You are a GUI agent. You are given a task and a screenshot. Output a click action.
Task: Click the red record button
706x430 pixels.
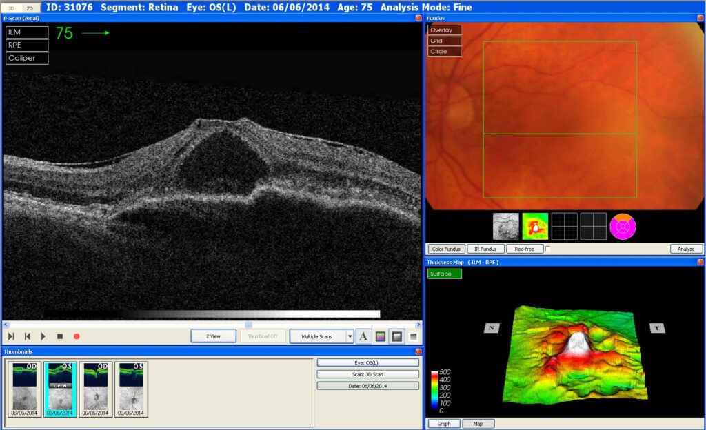pyautogui.click(x=77, y=336)
